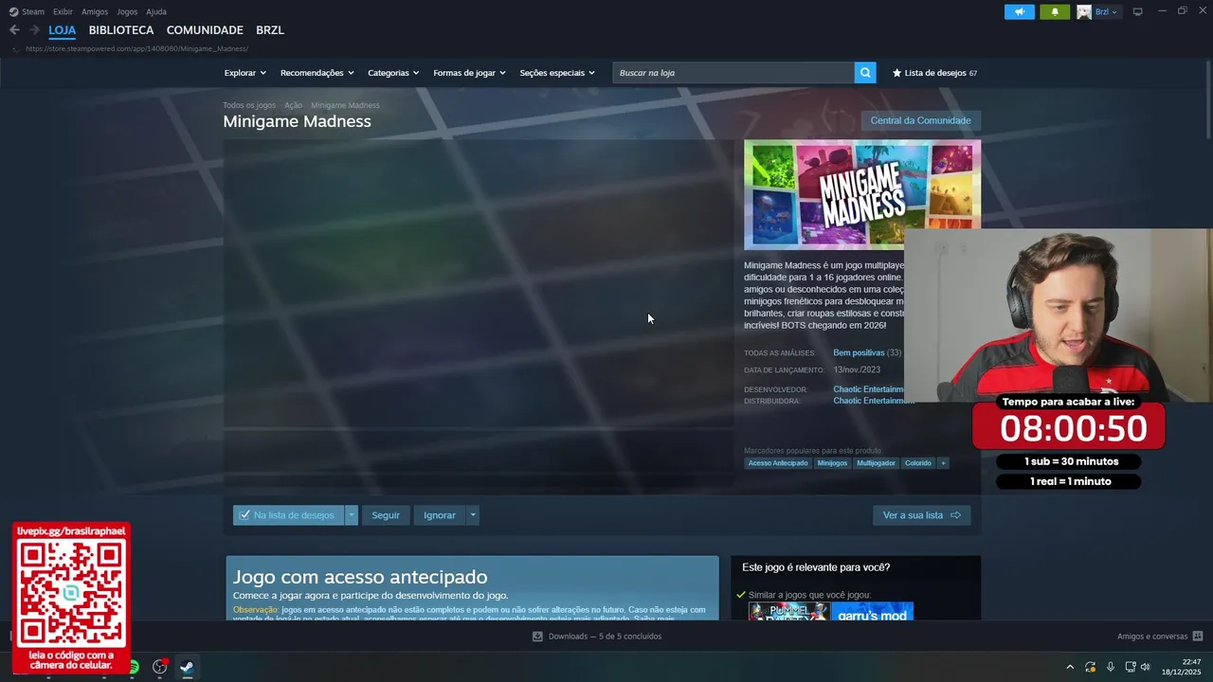Click the Acesso Antecipado tag

coord(777,463)
